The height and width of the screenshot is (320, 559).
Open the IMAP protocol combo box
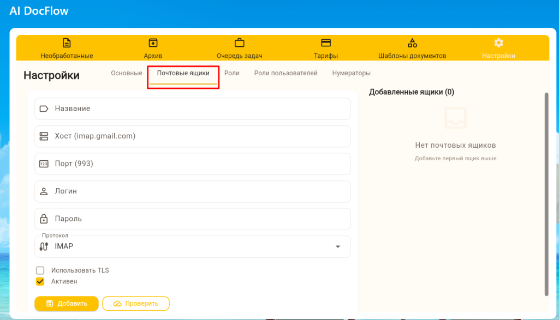[x=192, y=247]
